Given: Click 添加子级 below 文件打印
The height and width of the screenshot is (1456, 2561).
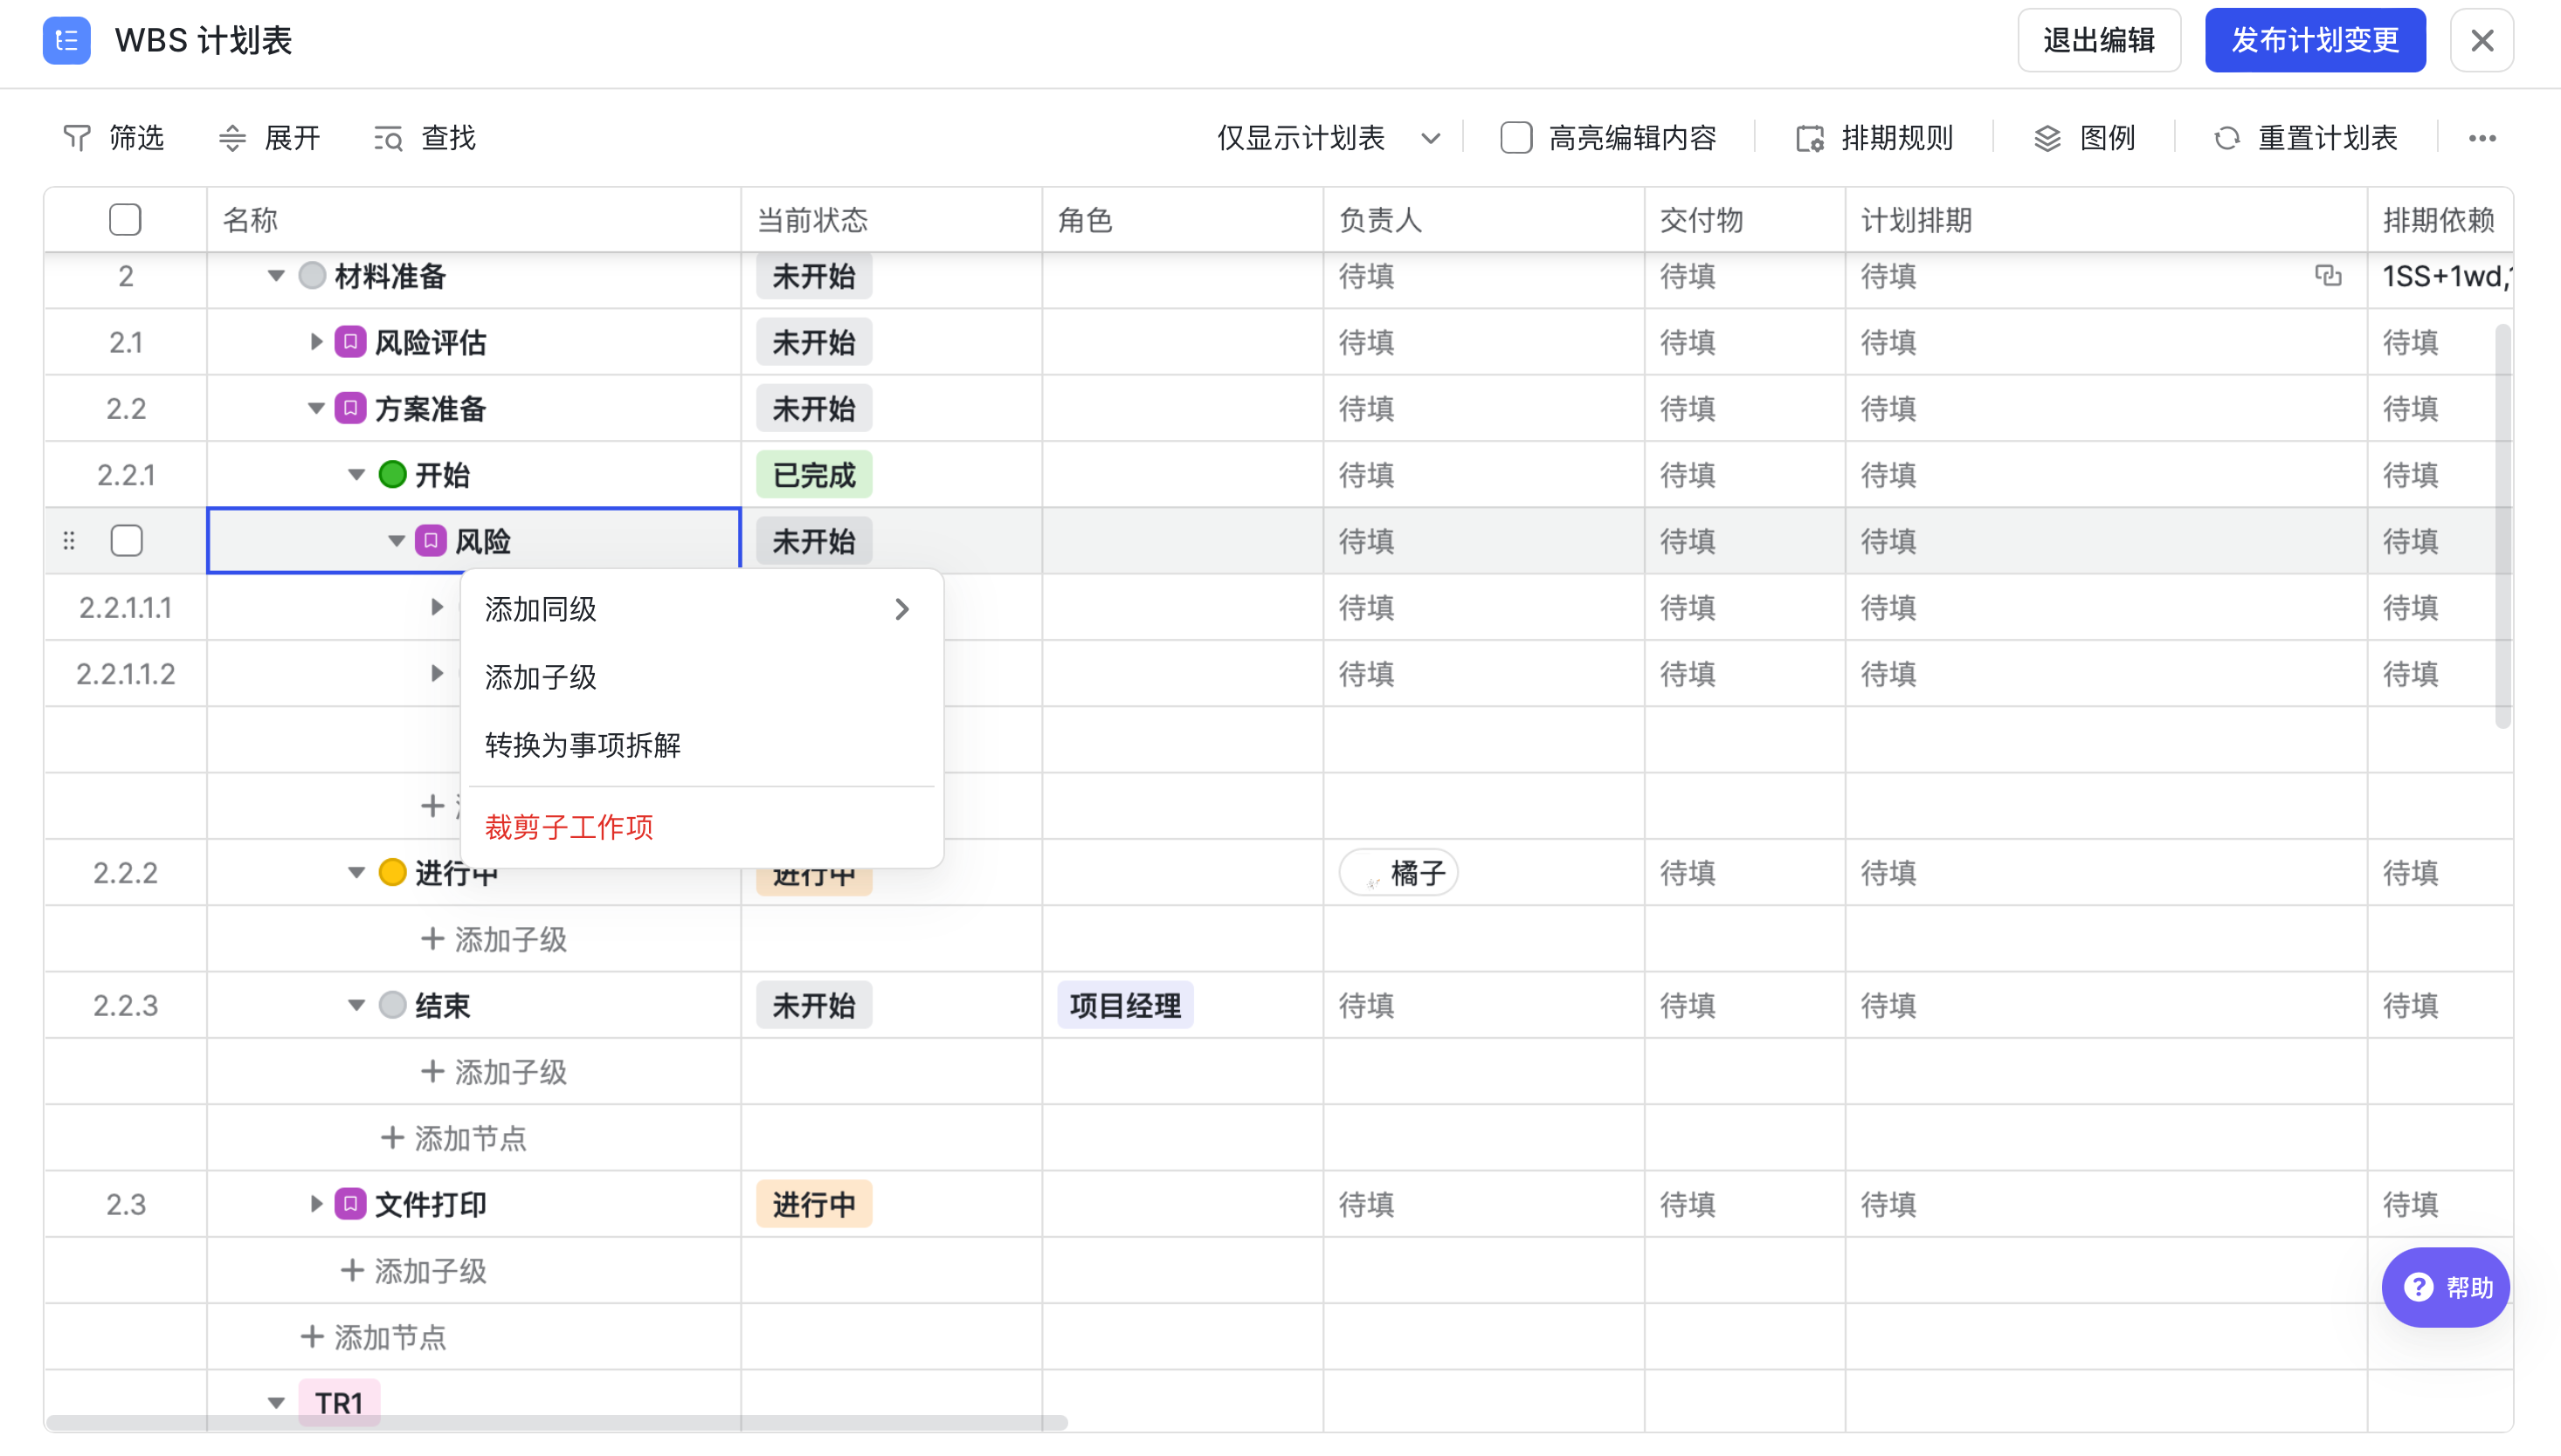Looking at the screenshot, I should click(x=414, y=1270).
